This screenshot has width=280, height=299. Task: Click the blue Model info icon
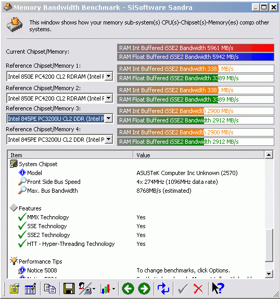pos(22,172)
